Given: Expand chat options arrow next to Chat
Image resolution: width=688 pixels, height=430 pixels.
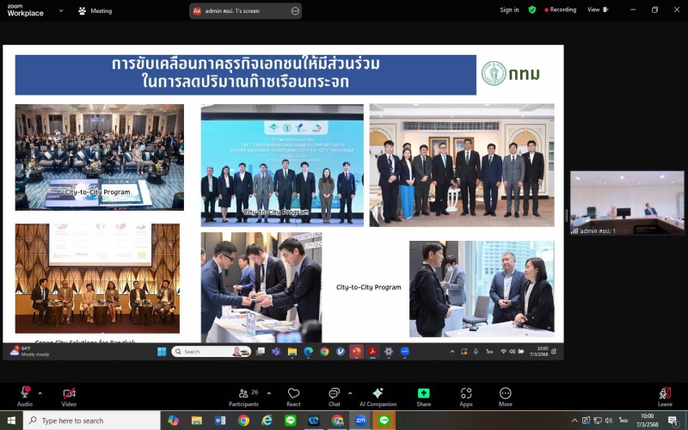Looking at the screenshot, I should tap(349, 393).
